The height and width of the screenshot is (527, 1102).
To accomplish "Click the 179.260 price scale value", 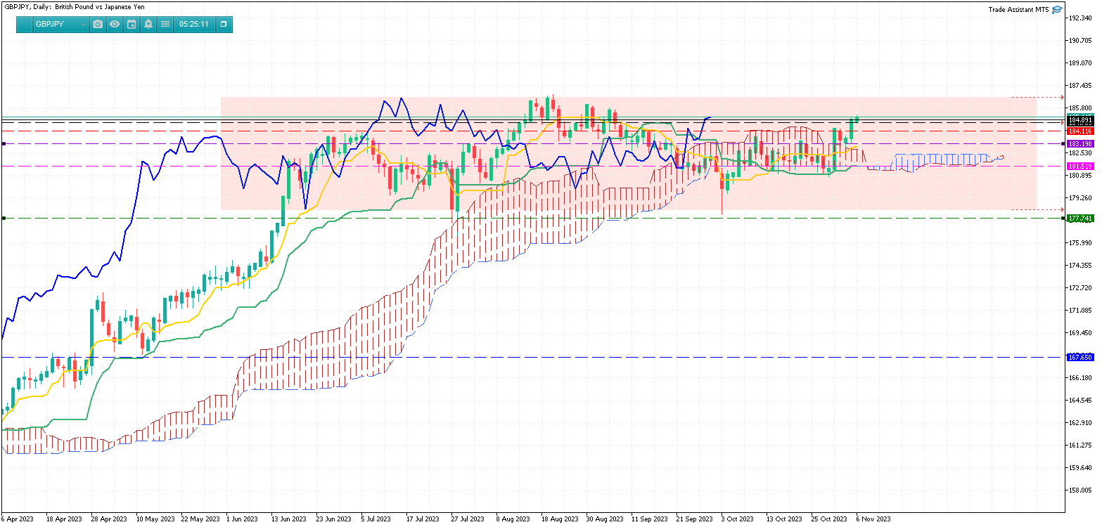I will pos(1079,198).
